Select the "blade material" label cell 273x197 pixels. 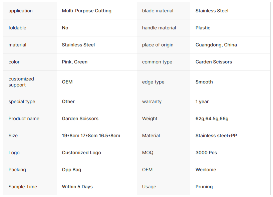tap(158, 11)
